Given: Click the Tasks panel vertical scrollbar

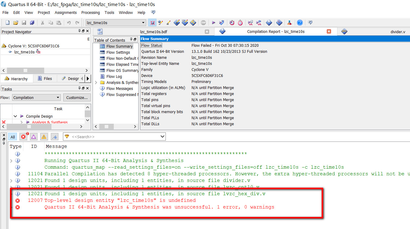Looking at the screenshot, I should click(x=88, y=114).
